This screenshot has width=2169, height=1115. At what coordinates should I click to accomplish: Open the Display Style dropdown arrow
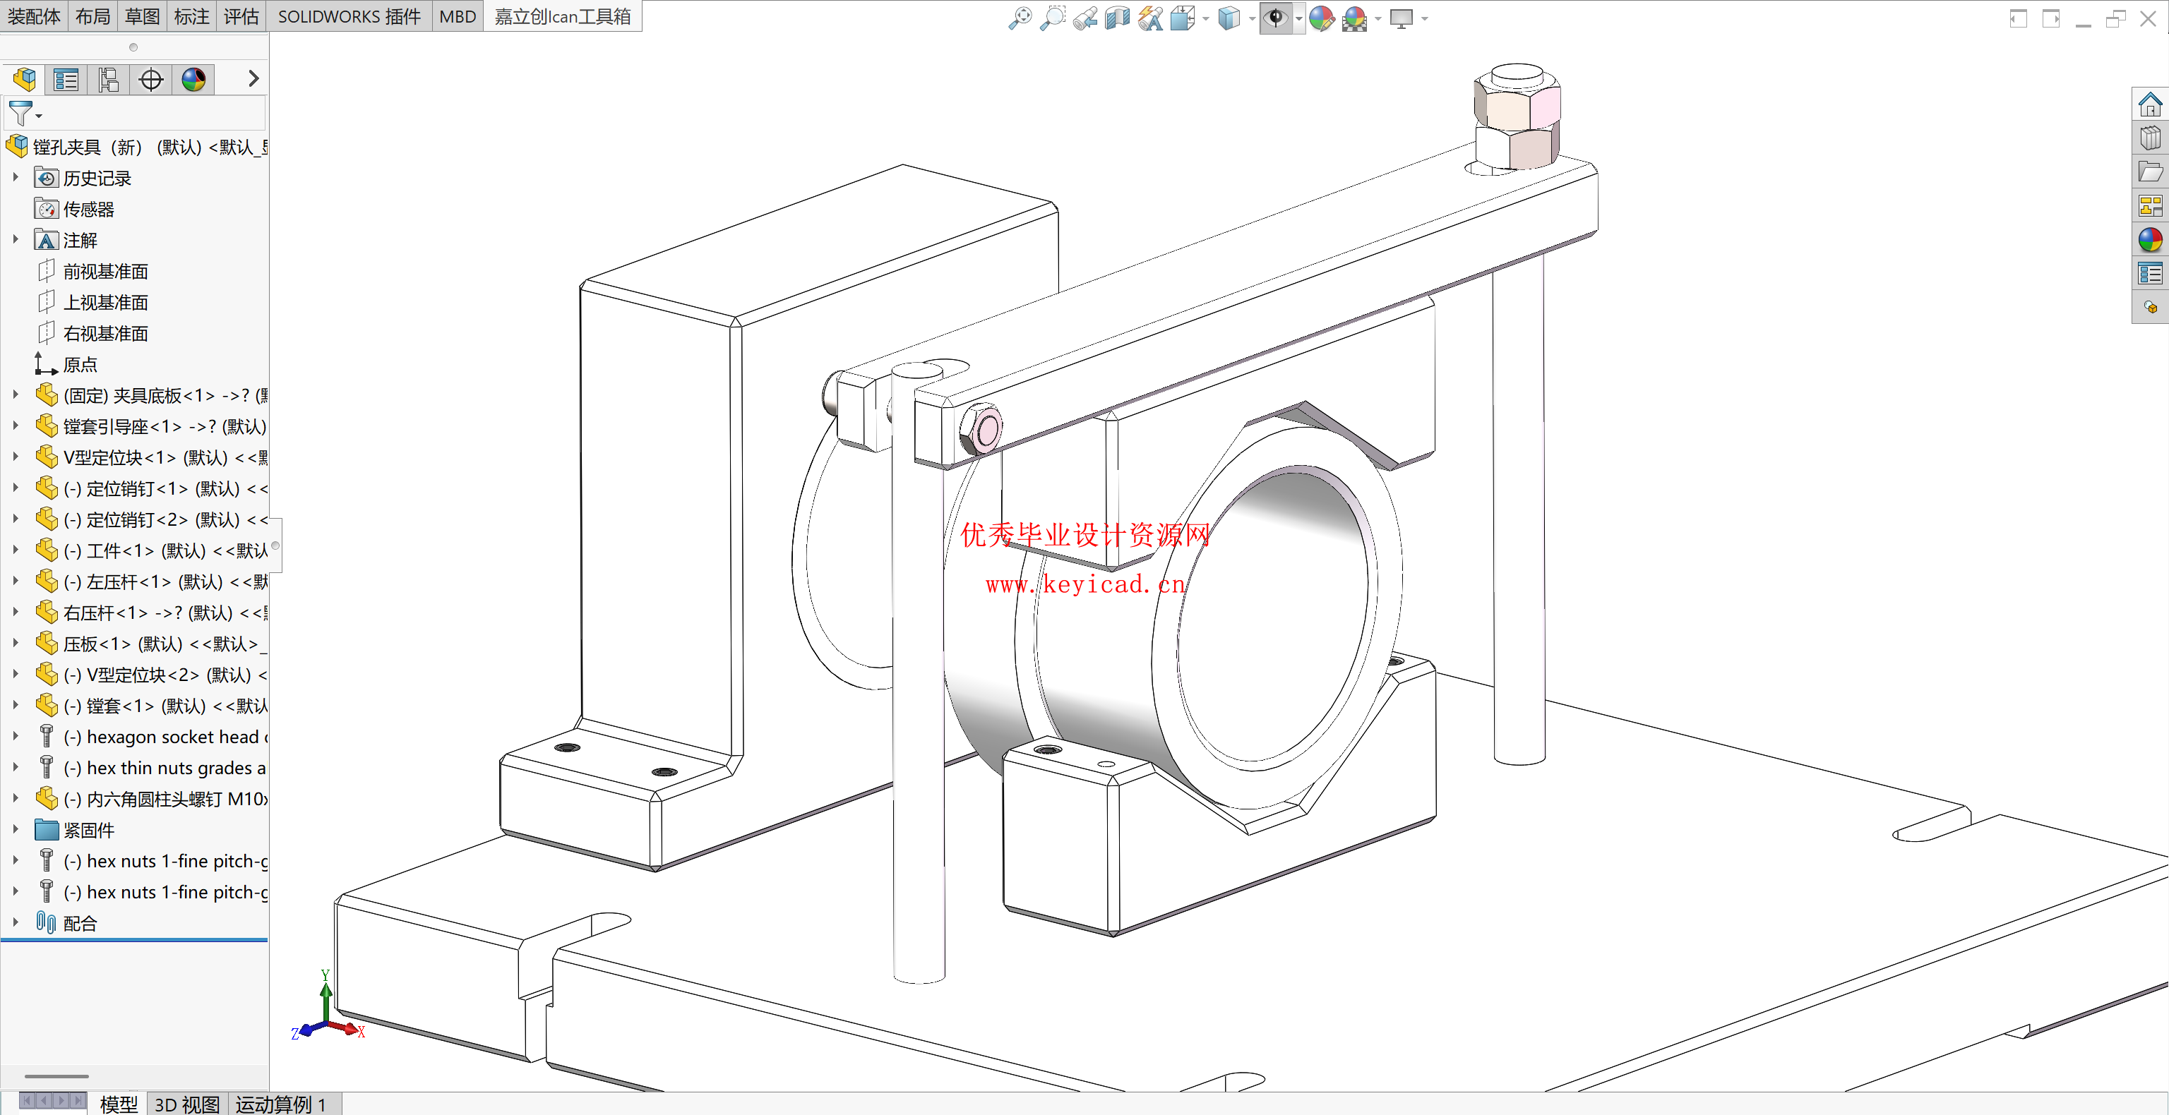tap(1252, 18)
